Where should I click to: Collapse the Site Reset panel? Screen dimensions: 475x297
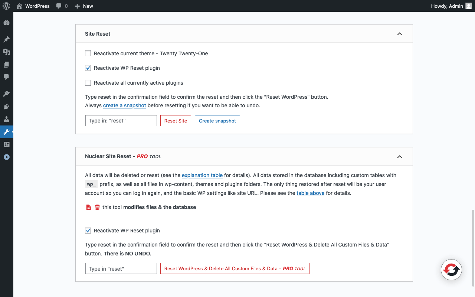coord(399,34)
